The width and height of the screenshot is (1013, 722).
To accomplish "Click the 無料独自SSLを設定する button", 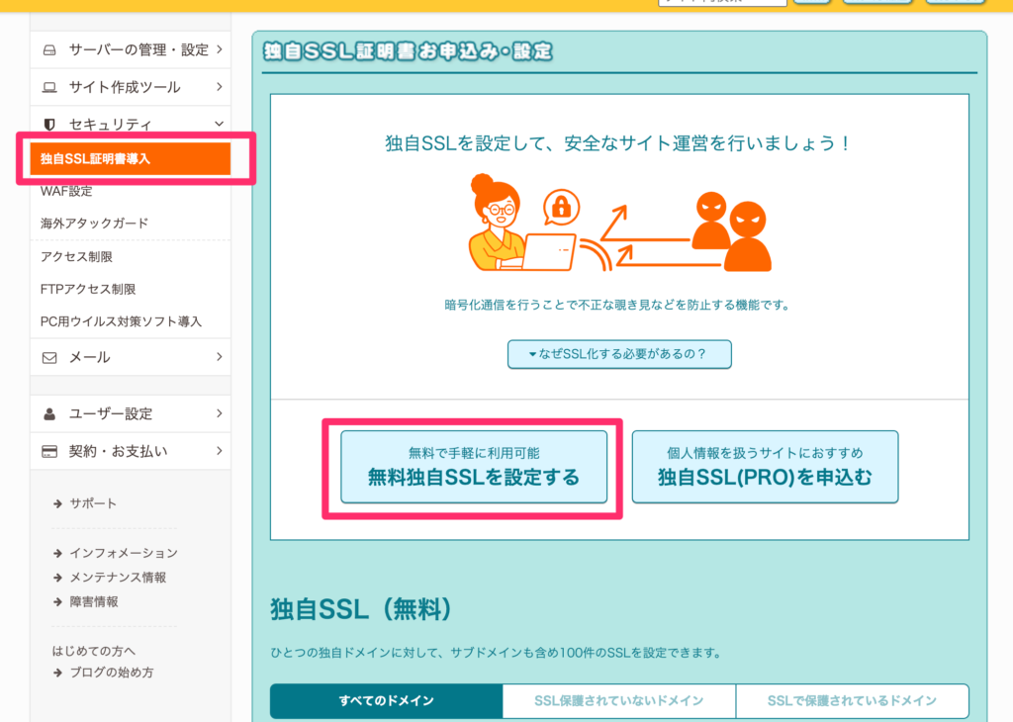I will pos(473,467).
